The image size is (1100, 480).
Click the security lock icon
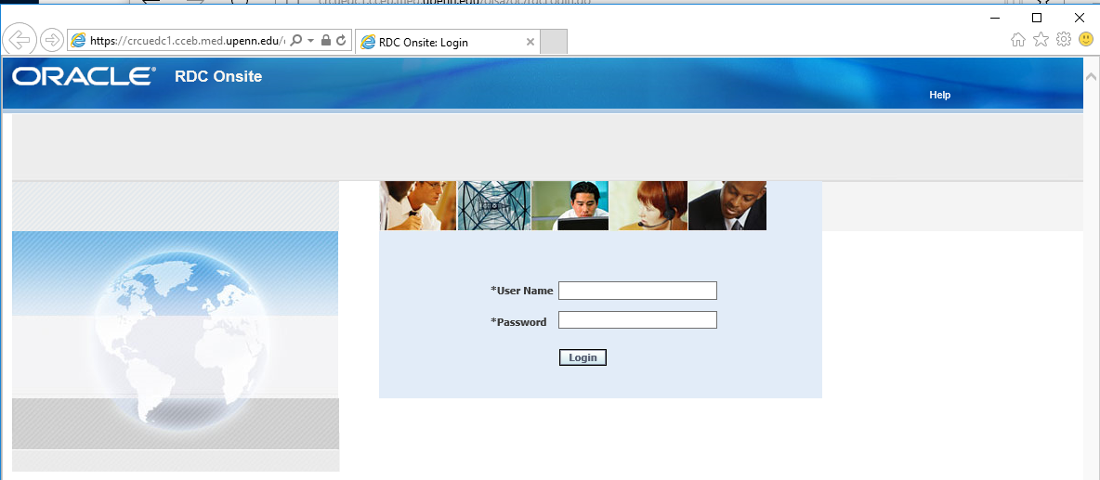[x=325, y=41]
